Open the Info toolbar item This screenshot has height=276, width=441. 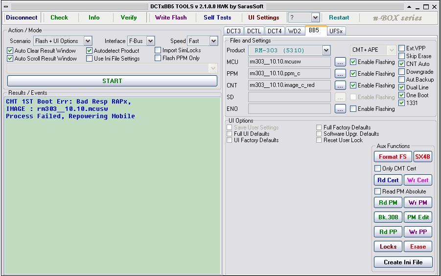(94, 18)
